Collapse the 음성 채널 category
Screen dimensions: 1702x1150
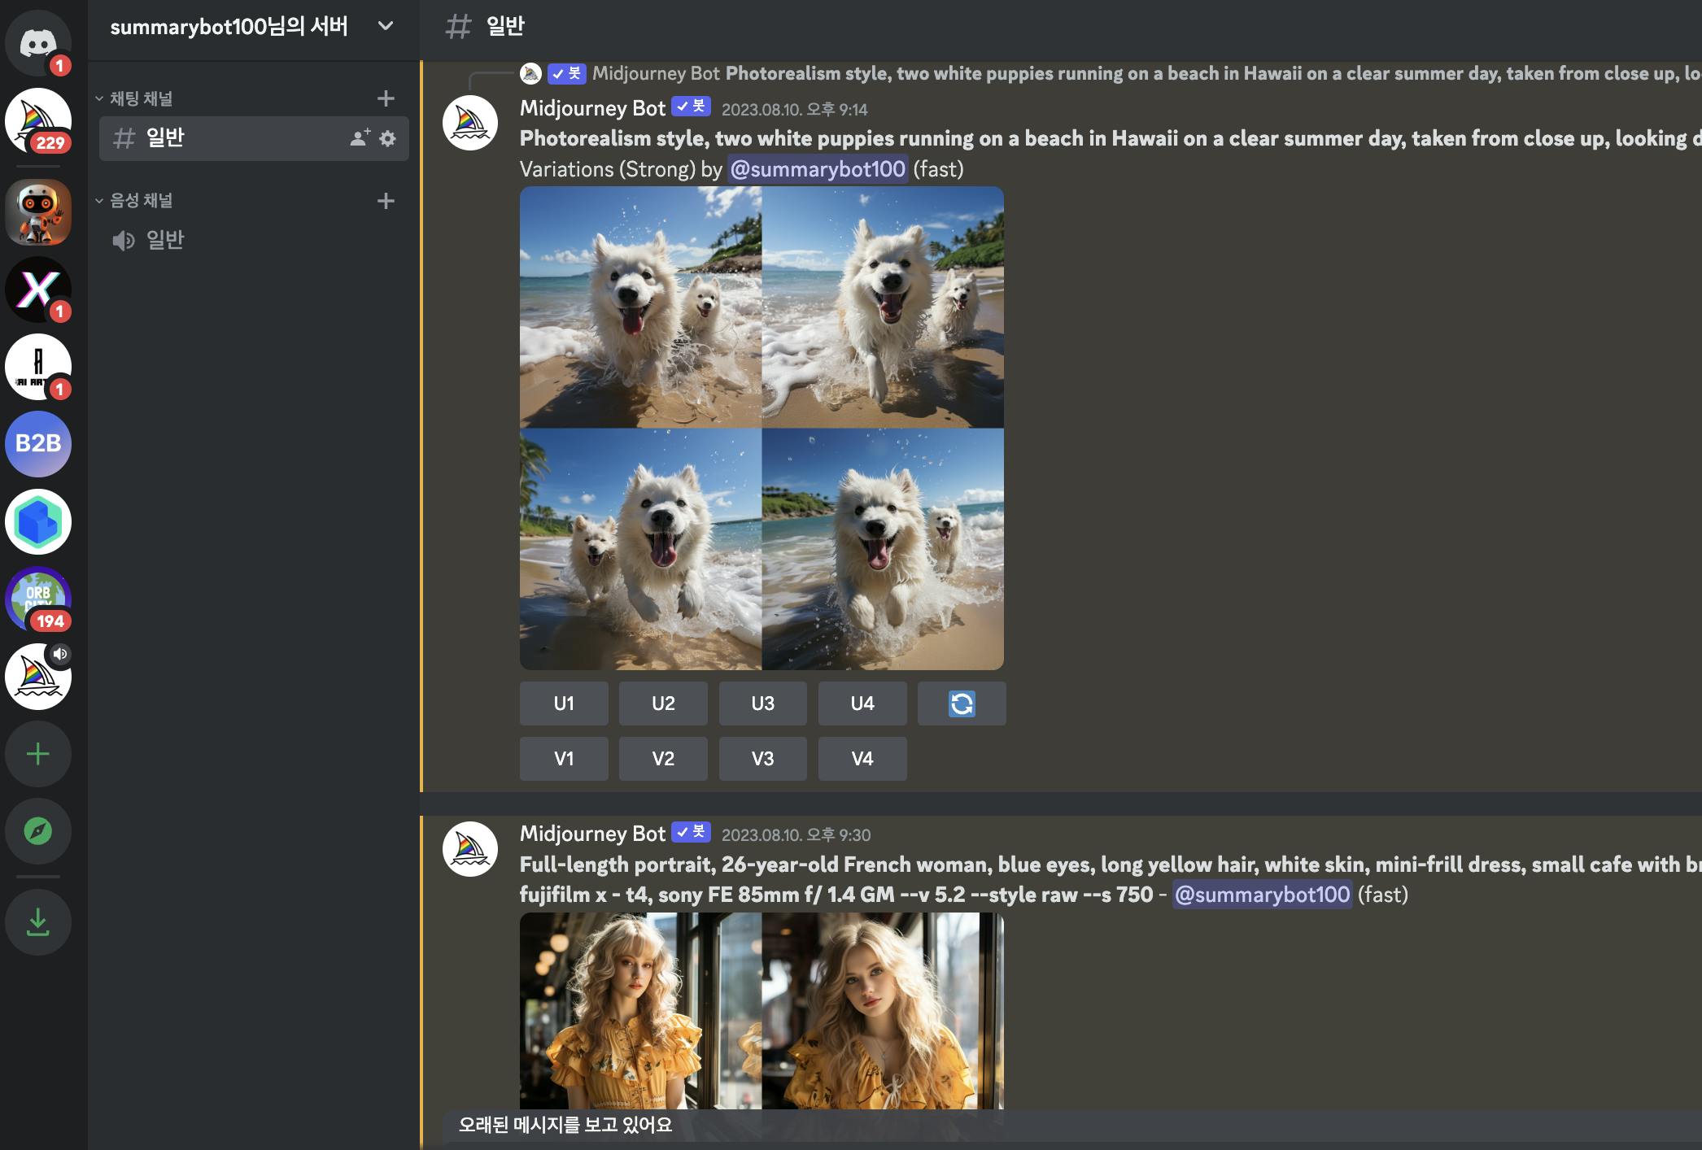click(140, 200)
